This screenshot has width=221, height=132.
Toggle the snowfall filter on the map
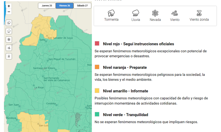(x=9, y=40)
